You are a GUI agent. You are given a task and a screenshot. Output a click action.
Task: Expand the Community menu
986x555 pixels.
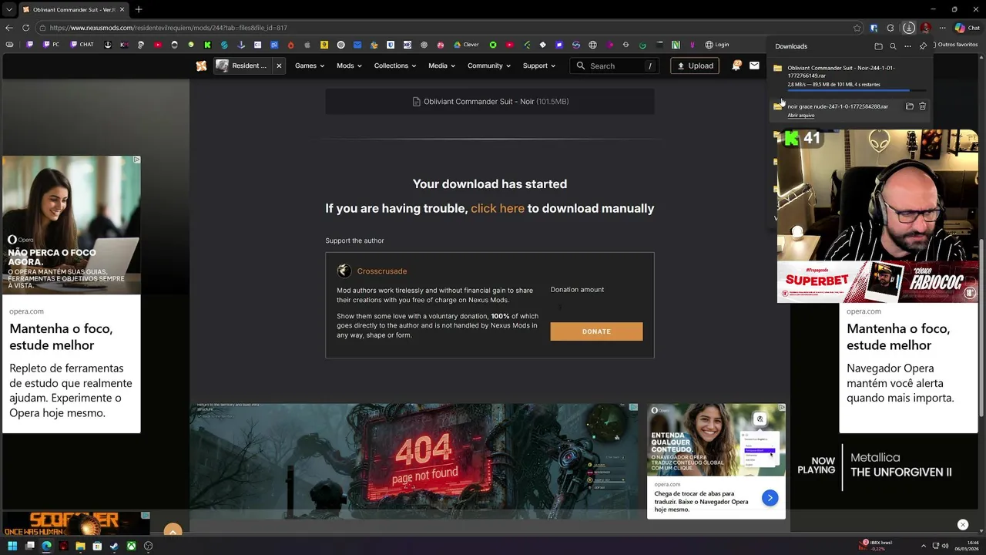coord(489,66)
